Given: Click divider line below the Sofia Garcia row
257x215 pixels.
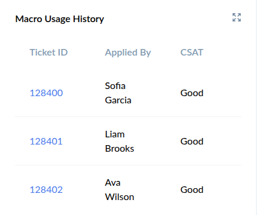Looking at the screenshot, I should tap(128, 116).
